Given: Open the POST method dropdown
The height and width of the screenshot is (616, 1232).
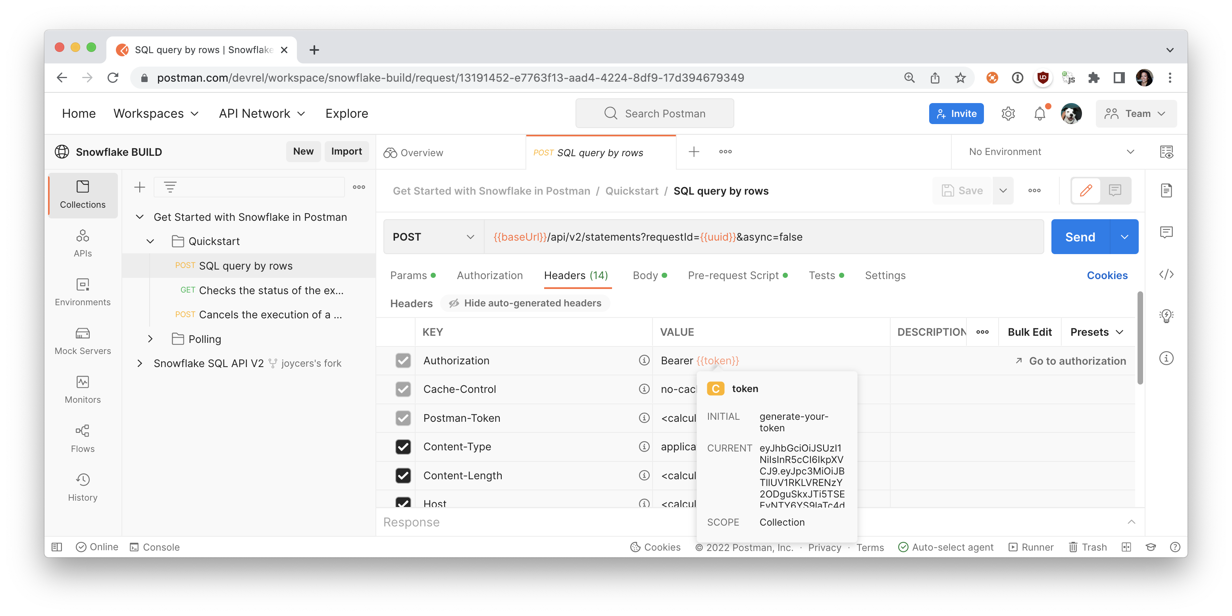Looking at the screenshot, I should tap(433, 237).
